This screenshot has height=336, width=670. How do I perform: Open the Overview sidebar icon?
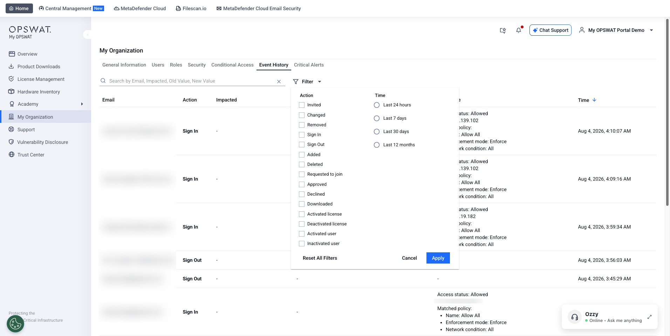(12, 54)
